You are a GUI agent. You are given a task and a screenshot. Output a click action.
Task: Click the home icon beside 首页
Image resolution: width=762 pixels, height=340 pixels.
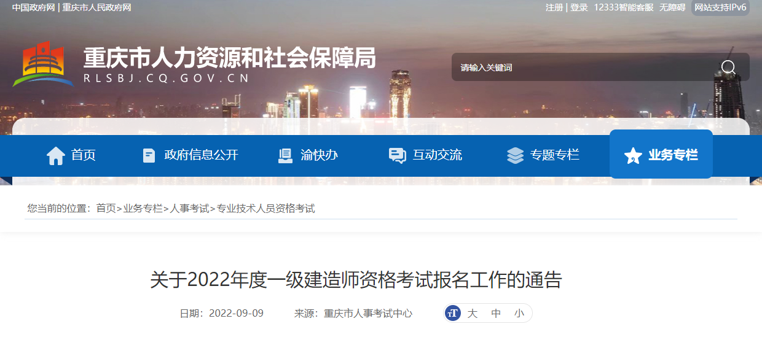pos(55,155)
